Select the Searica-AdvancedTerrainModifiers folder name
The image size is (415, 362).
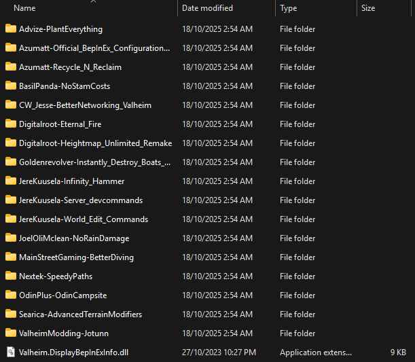80,314
